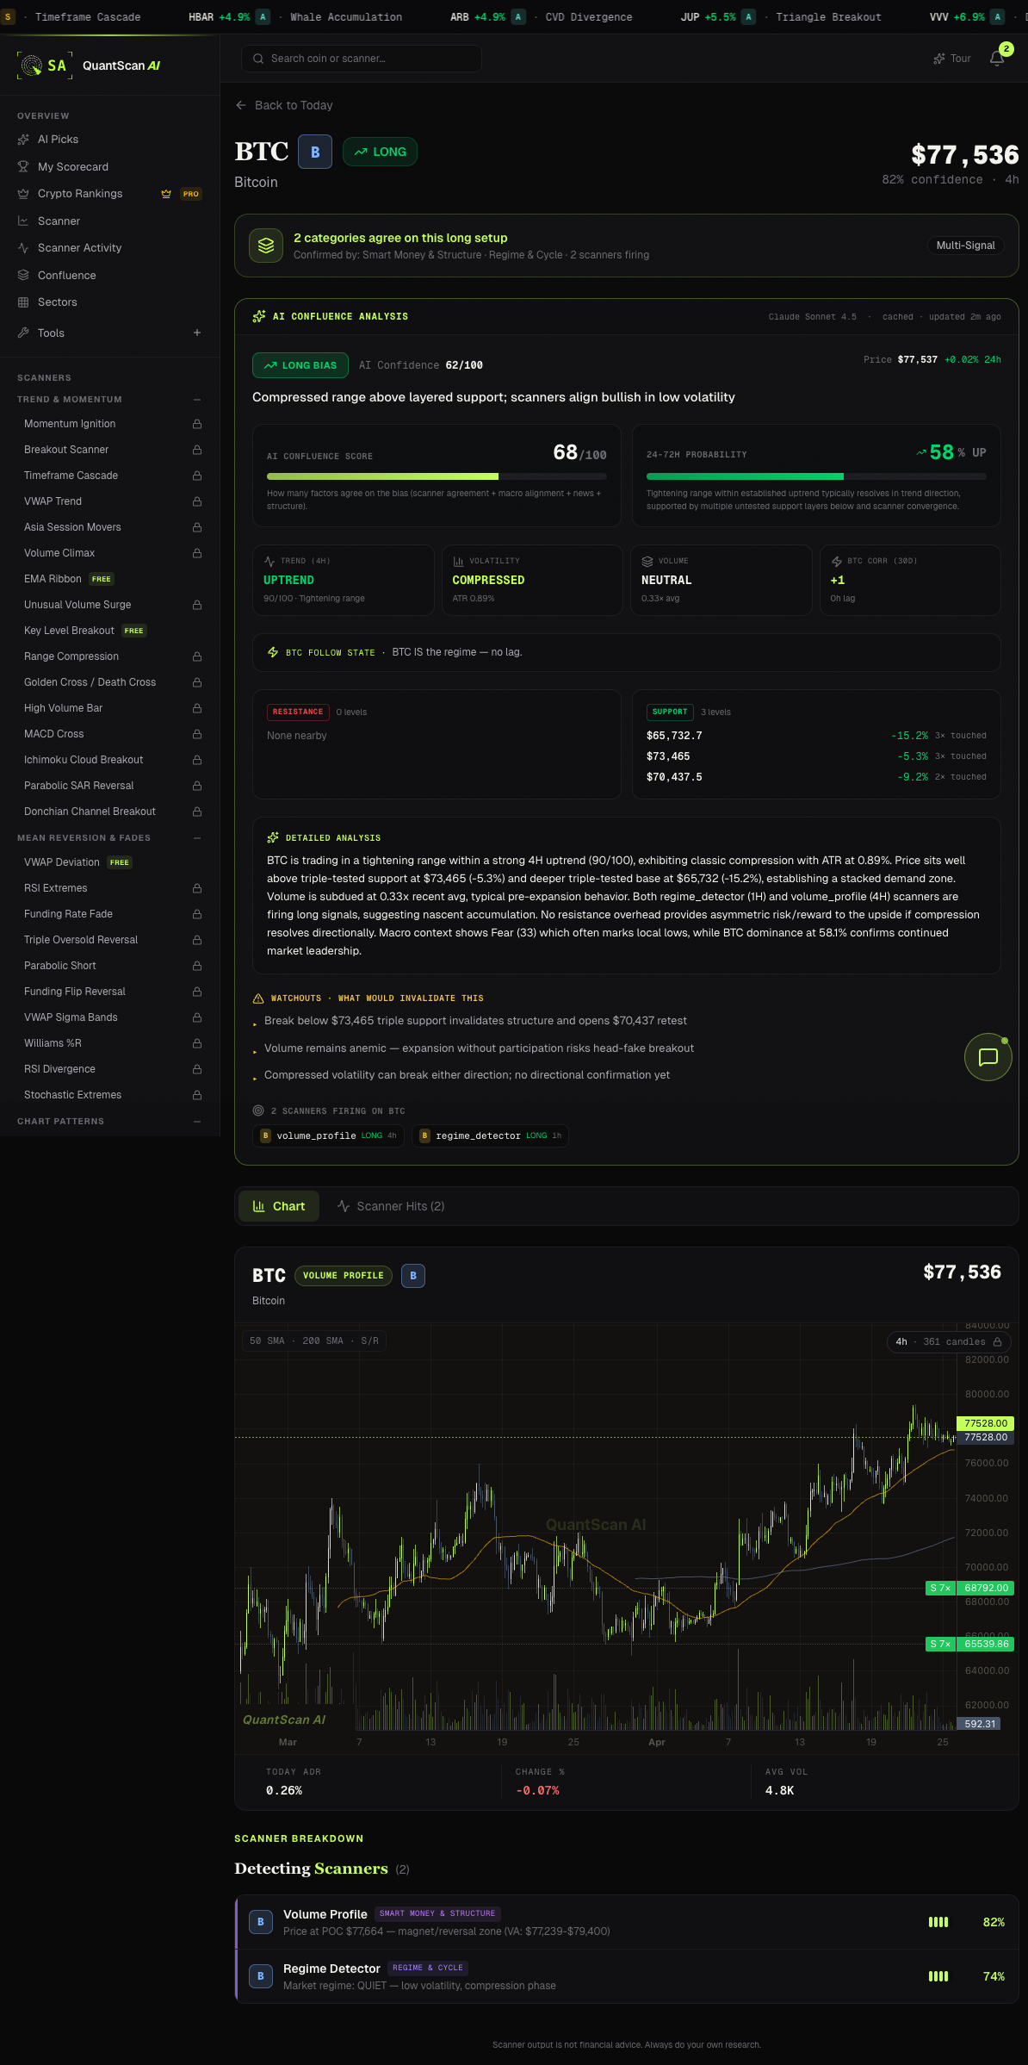
Task: Collapse the Trend & Momentum section
Action: tap(197, 400)
